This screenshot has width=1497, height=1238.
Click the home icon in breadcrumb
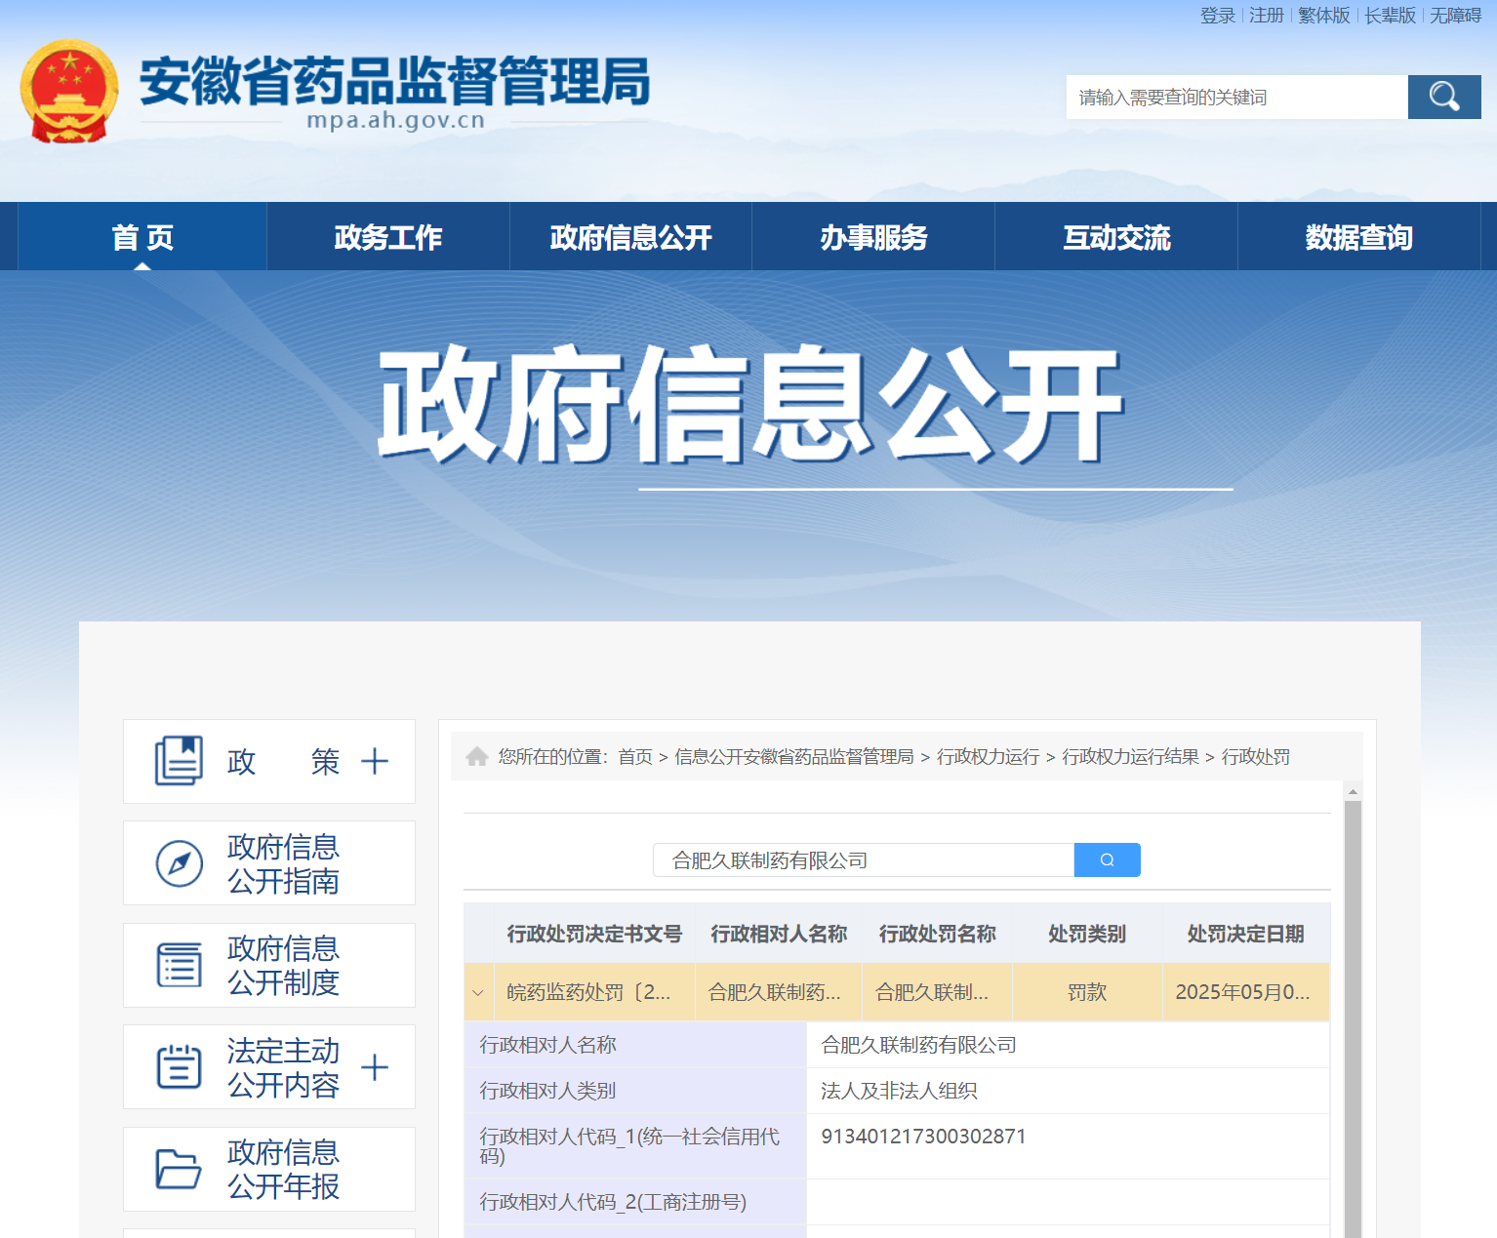477,756
